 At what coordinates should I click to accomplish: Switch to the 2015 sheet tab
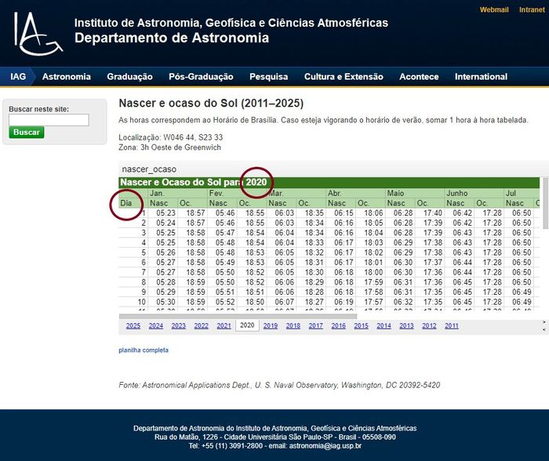coord(361,326)
